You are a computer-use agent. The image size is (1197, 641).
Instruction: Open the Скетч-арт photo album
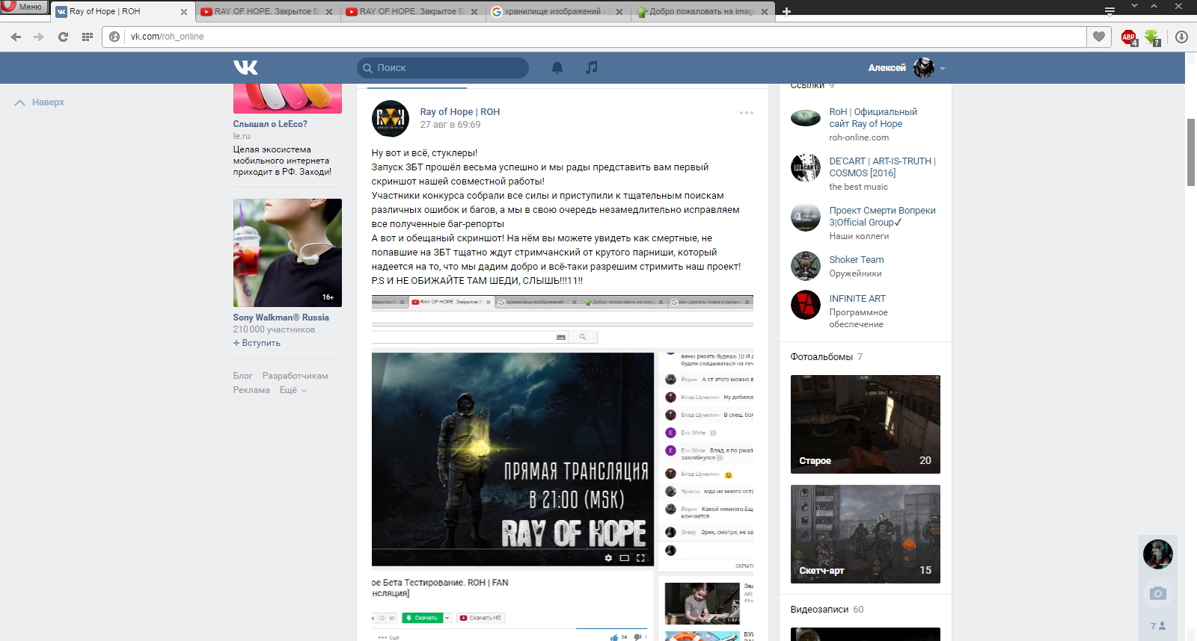(865, 534)
